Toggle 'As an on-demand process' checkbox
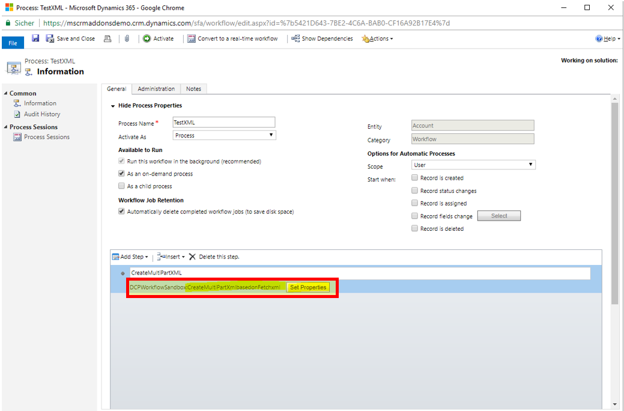Image resolution: width=624 pixels, height=411 pixels. (122, 174)
